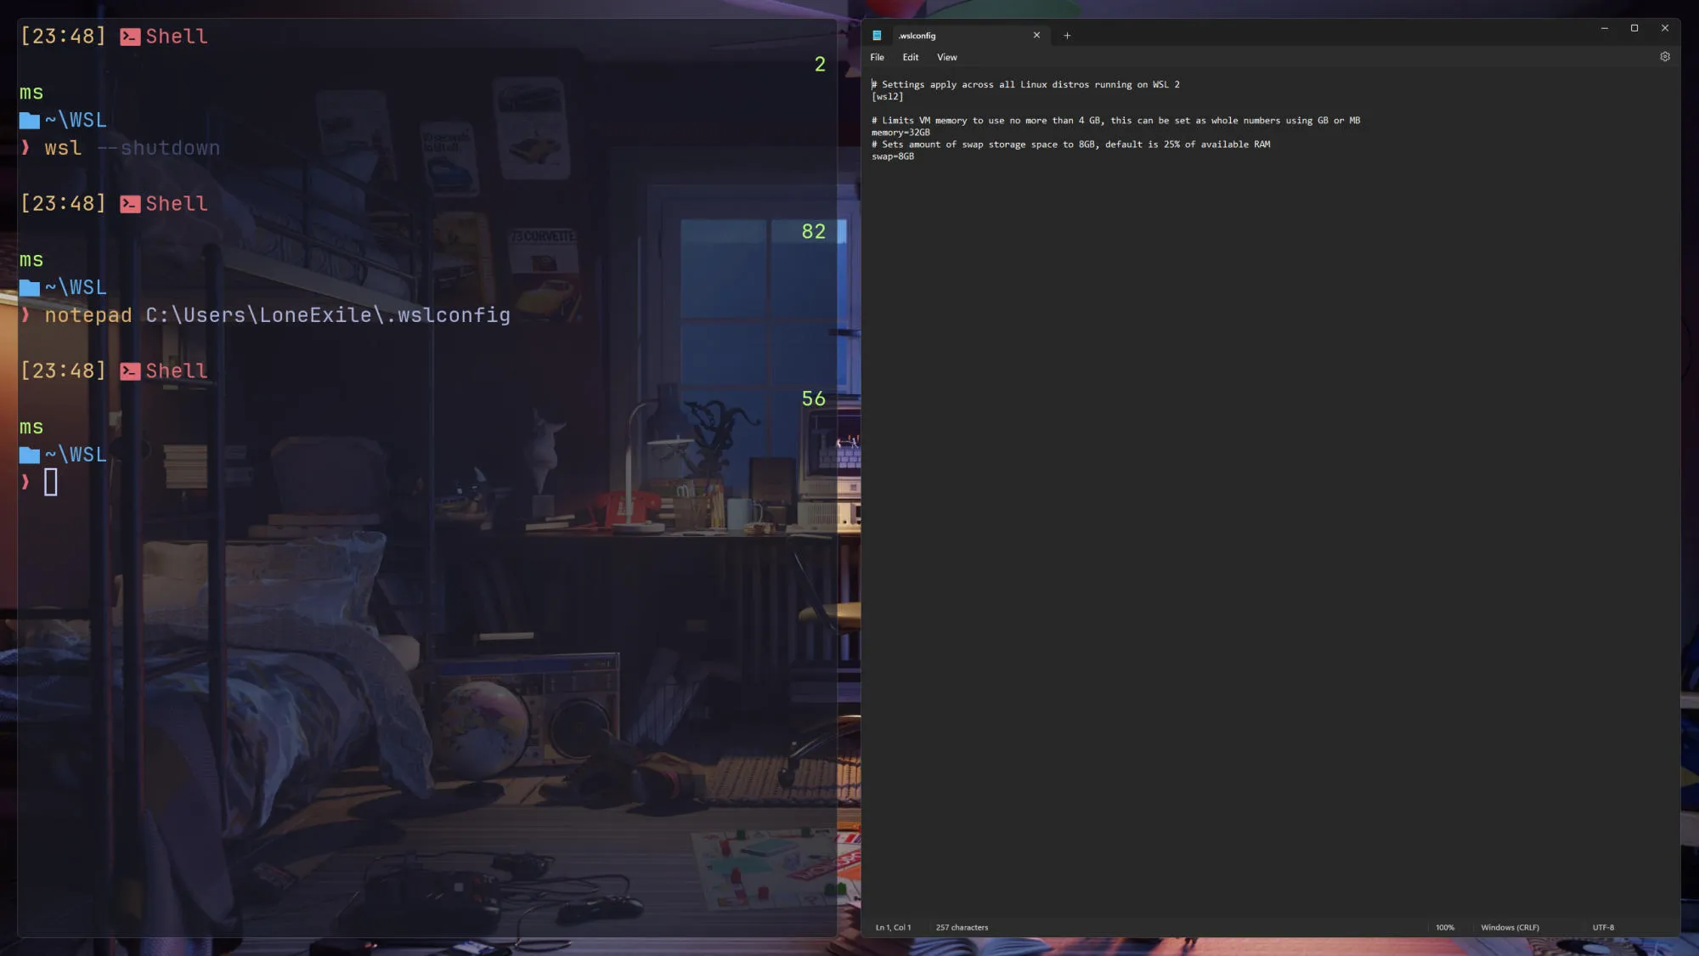Close the .wslconfig tab
This screenshot has height=956, width=1699.
pyautogui.click(x=1036, y=36)
